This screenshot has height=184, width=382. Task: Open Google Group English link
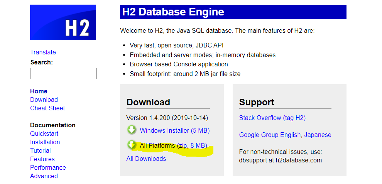point(270,135)
